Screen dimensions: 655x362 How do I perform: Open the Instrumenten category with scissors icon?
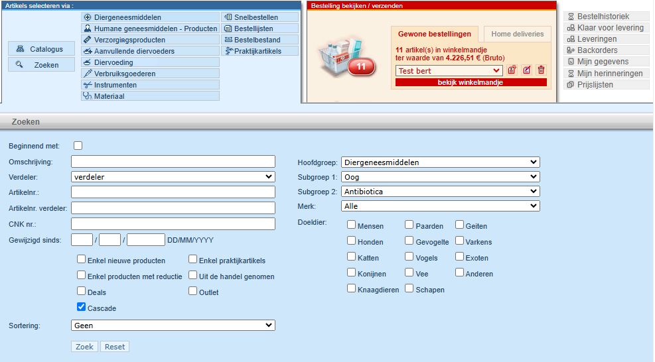[x=150, y=85]
